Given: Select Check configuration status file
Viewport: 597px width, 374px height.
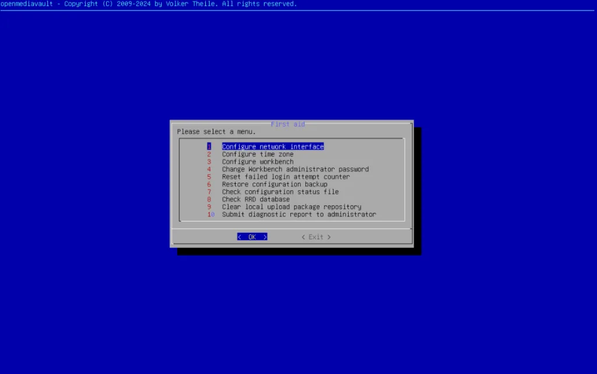Looking at the screenshot, I should [x=280, y=192].
